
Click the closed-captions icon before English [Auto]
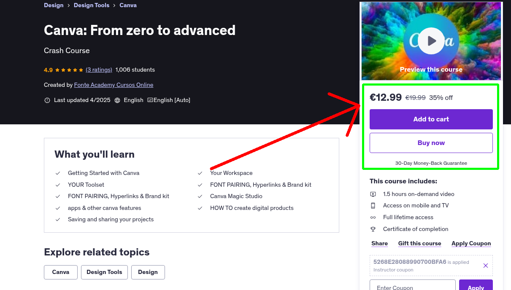tap(150, 100)
